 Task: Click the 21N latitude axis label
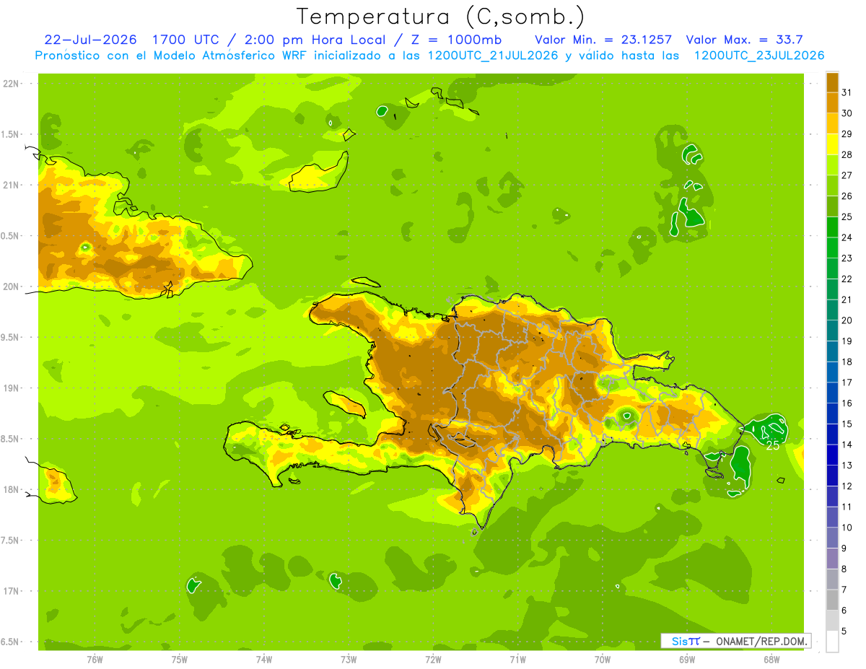click(x=10, y=185)
